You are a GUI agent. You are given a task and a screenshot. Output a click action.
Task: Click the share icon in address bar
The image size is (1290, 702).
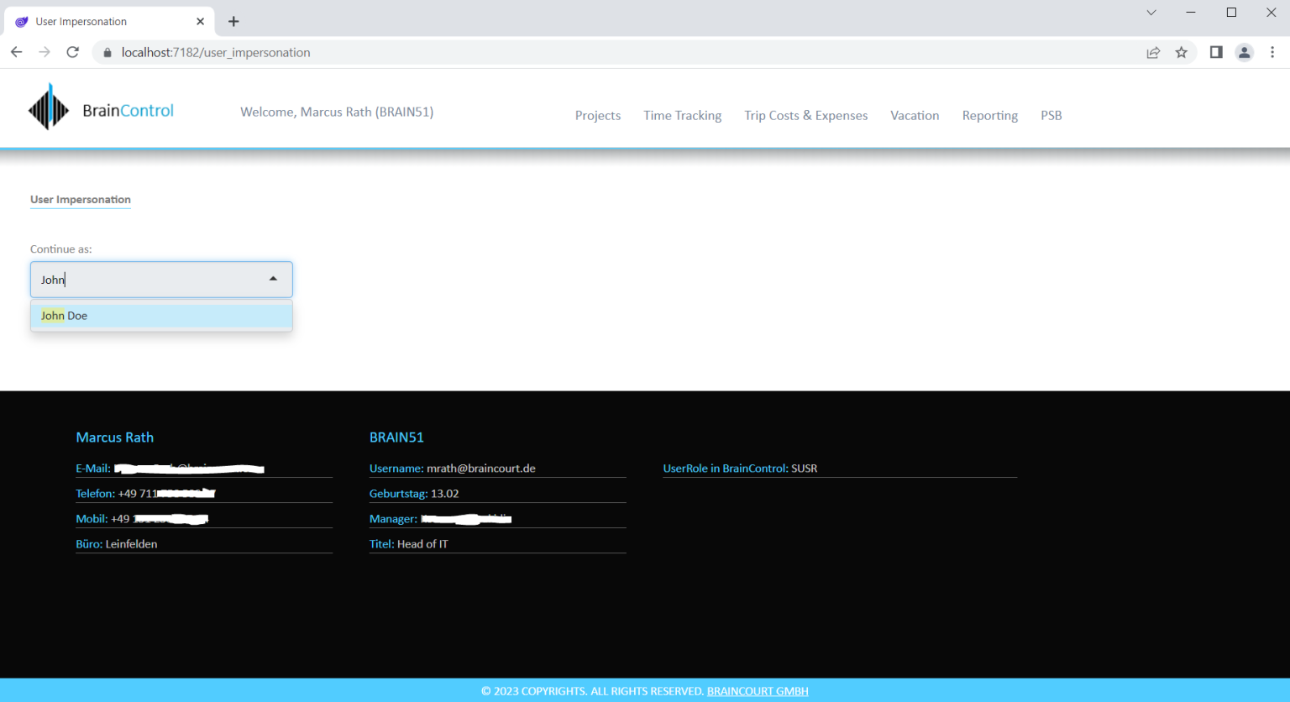[x=1153, y=52]
